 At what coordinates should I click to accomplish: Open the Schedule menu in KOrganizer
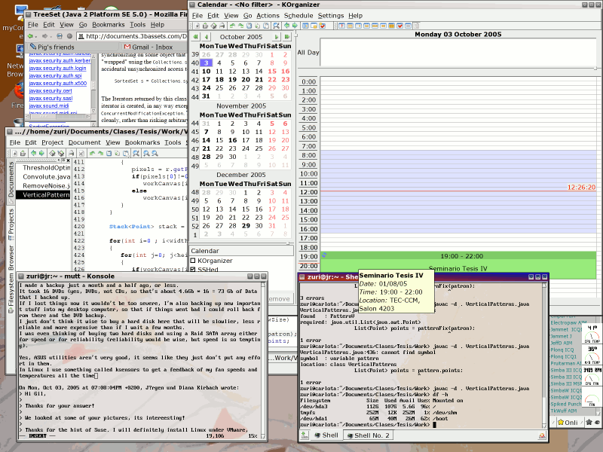pyautogui.click(x=298, y=15)
